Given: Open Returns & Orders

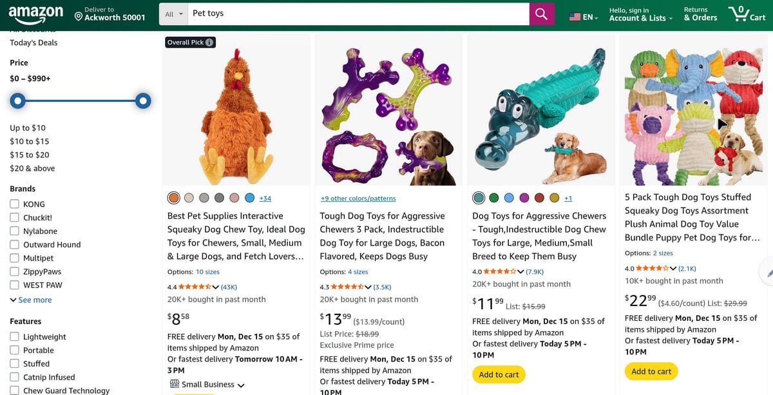Looking at the screenshot, I should coord(700,14).
